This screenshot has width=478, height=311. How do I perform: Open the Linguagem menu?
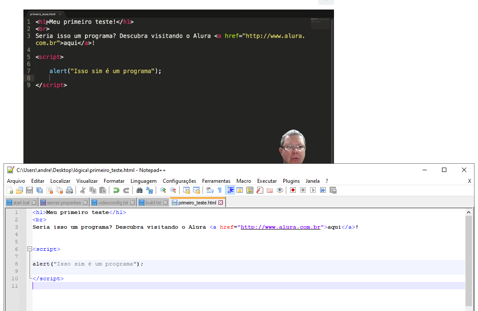144,181
